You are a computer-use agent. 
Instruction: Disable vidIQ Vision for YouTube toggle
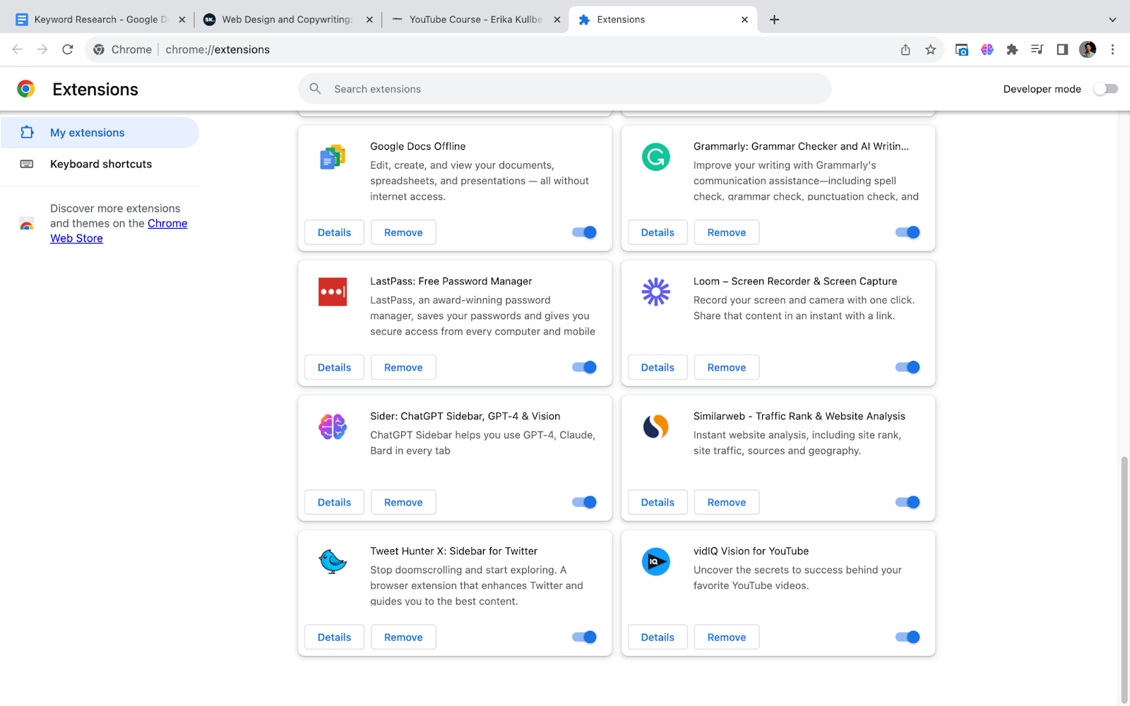pyautogui.click(x=908, y=637)
